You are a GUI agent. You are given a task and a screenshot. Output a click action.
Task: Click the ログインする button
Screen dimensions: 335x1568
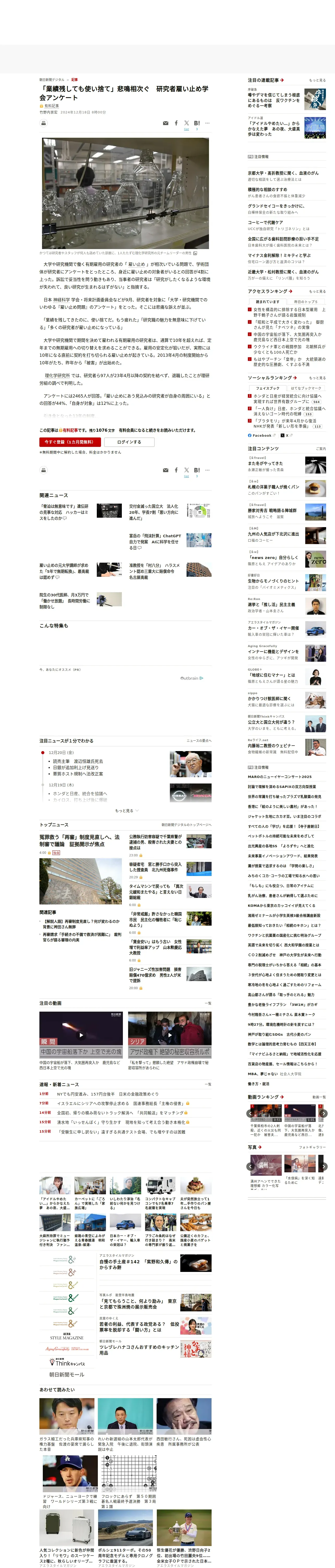pos(129,442)
